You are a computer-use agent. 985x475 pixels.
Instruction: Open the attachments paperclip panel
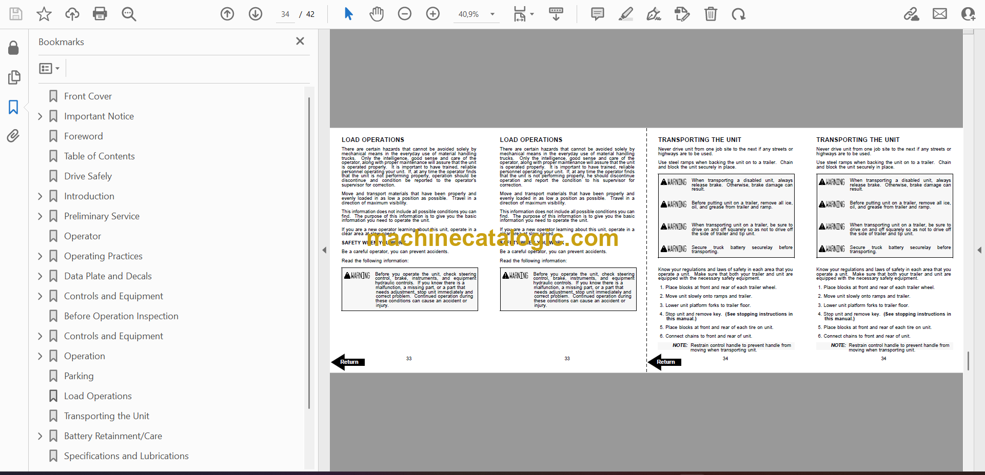[x=13, y=136]
